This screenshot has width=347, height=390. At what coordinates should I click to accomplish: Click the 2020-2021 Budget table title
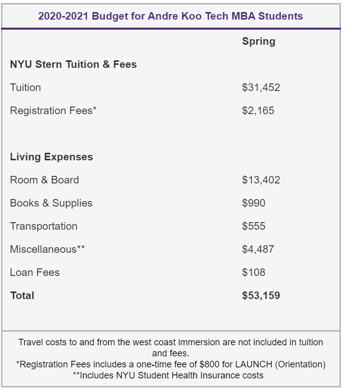coord(170,16)
